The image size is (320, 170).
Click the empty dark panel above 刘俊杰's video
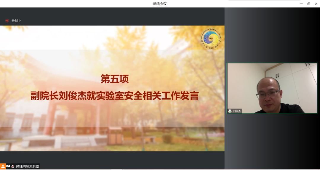272,35
